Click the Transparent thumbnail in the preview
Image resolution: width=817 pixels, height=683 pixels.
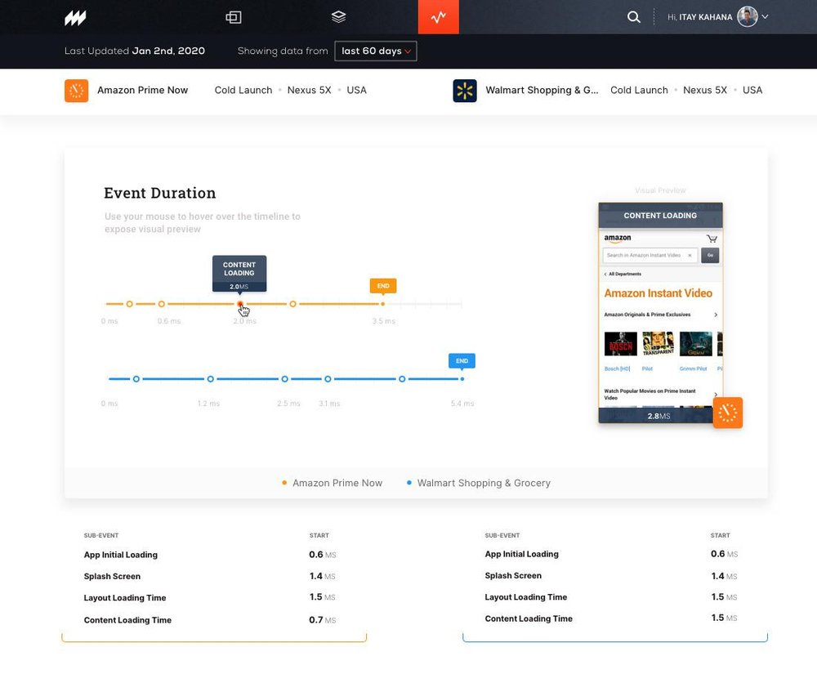click(658, 344)
